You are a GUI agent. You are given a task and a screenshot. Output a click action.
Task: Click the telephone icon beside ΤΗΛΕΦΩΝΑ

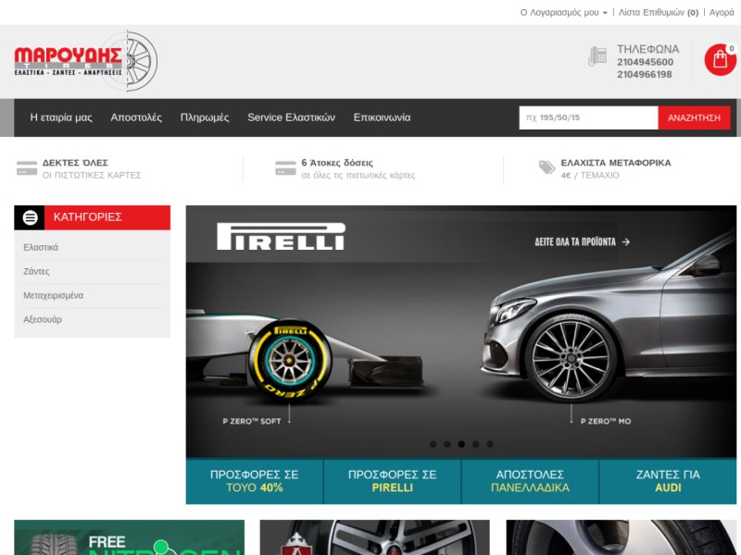pos(597,56)
